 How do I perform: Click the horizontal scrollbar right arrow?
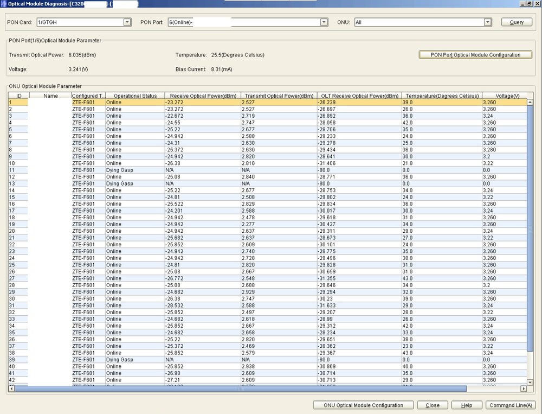pos(524,388)
